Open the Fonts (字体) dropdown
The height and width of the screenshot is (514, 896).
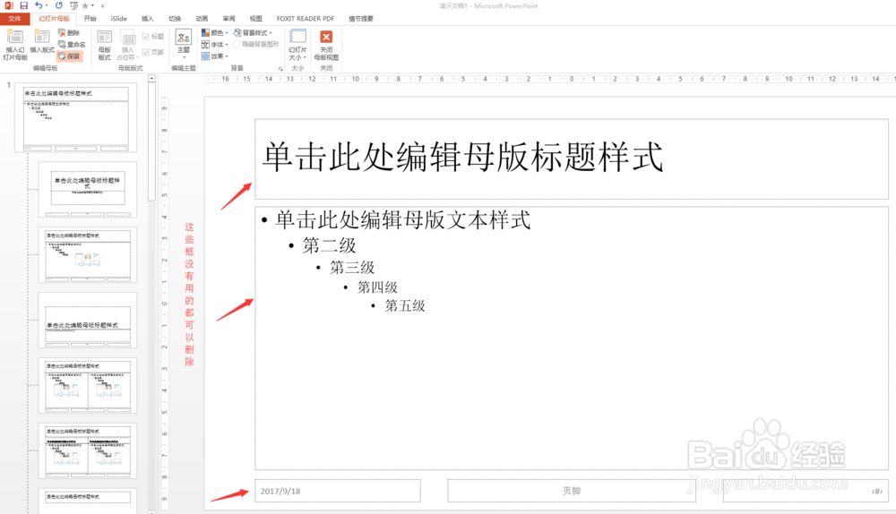[x=214, y=45]
